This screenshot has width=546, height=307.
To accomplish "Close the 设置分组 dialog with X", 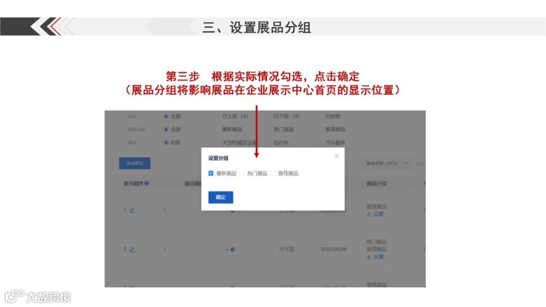I will click(x=336, y=156).
